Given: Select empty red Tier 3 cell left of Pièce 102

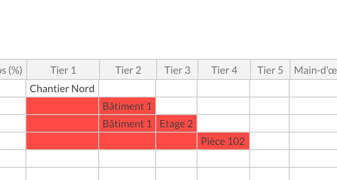Looking at the screenshot, I should (x=176, y=141).
